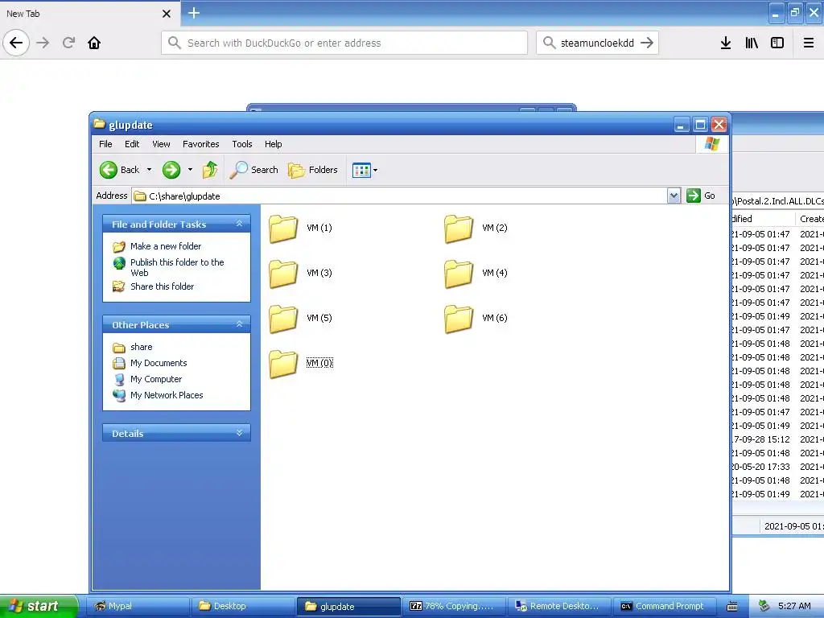
Task: Toggle the Folders pane
Action: (313, 170)
